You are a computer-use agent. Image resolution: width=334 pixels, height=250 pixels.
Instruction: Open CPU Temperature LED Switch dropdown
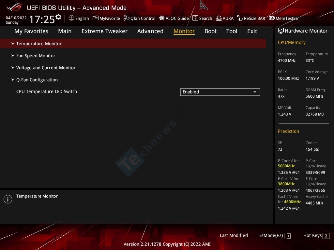click(220, 92)
